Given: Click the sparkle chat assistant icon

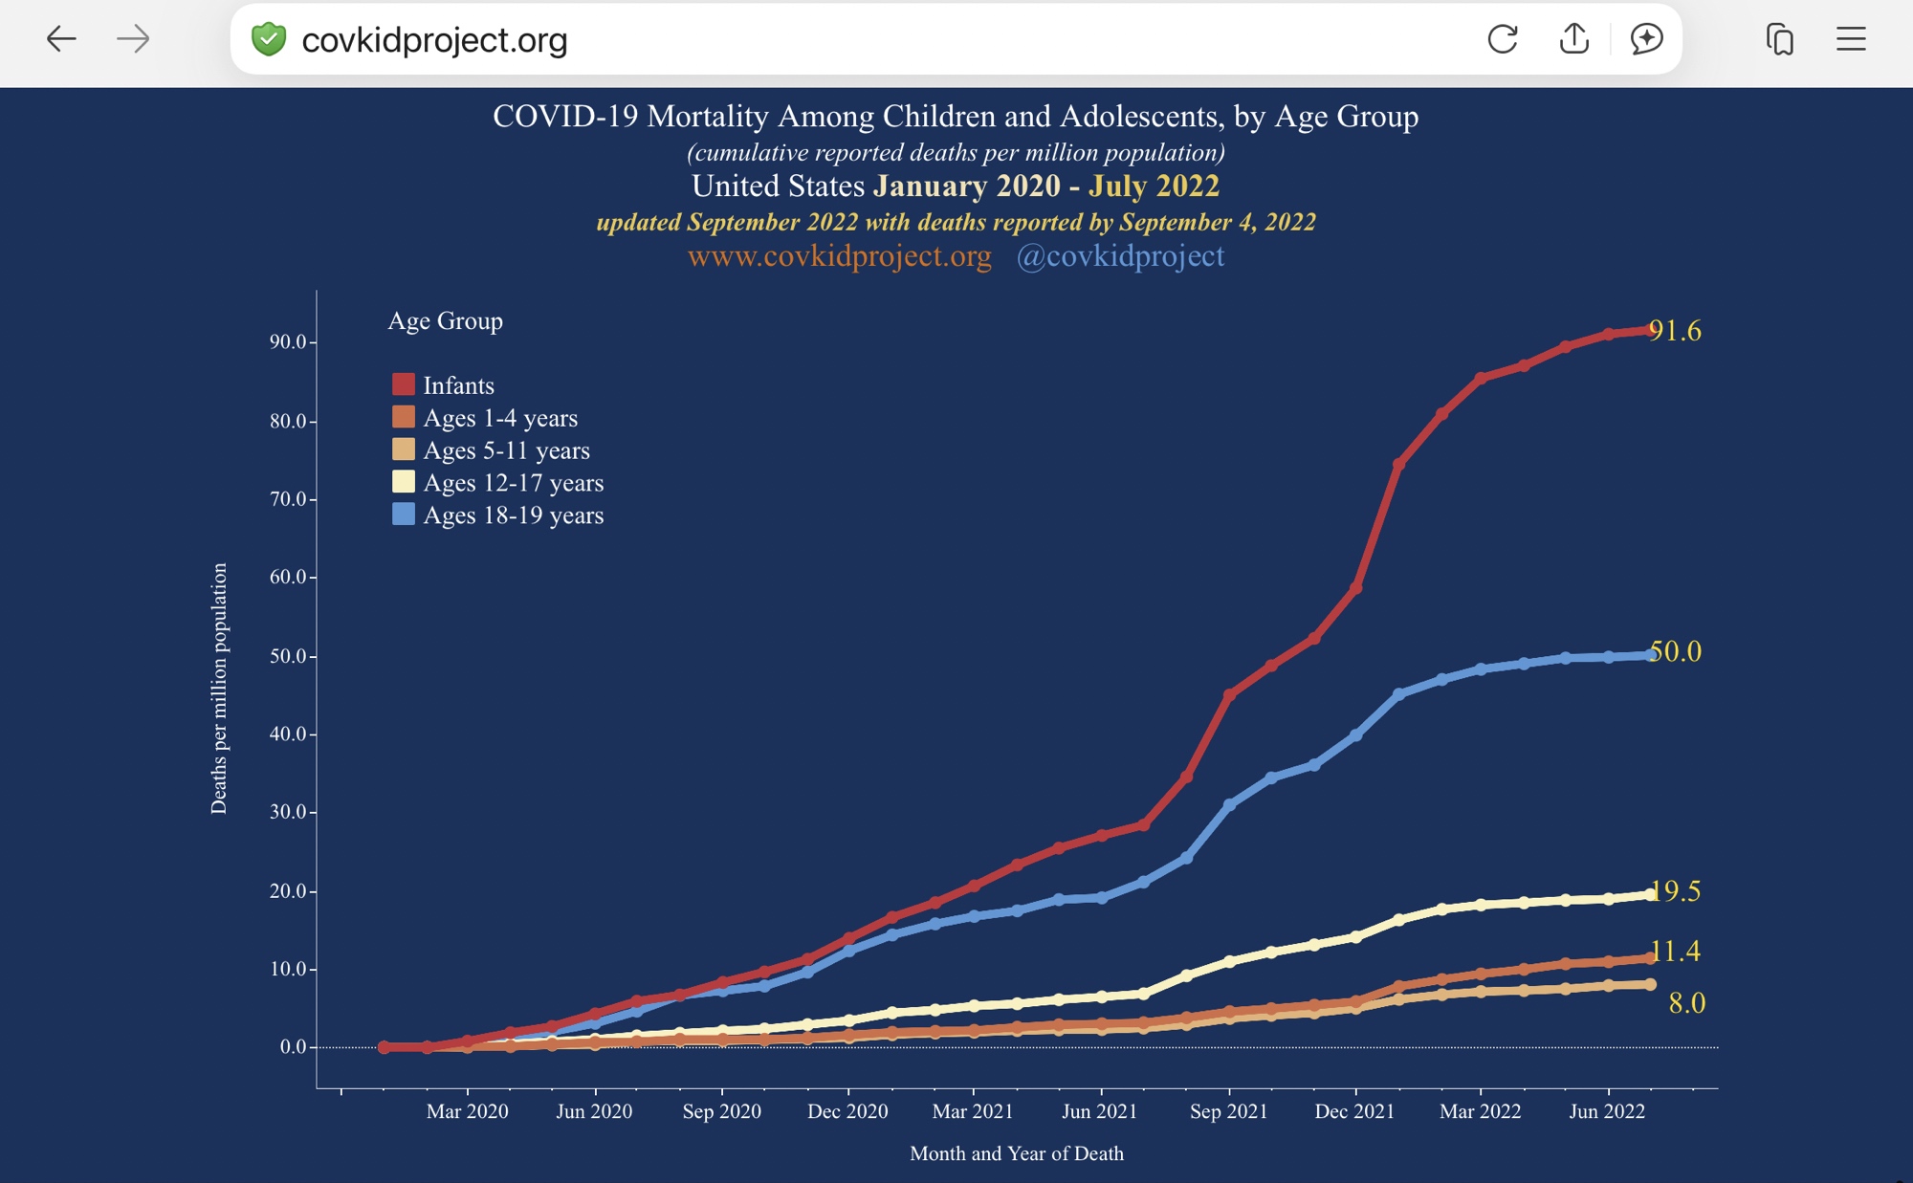Looking at the screenshot, I should pos(1646,39).
